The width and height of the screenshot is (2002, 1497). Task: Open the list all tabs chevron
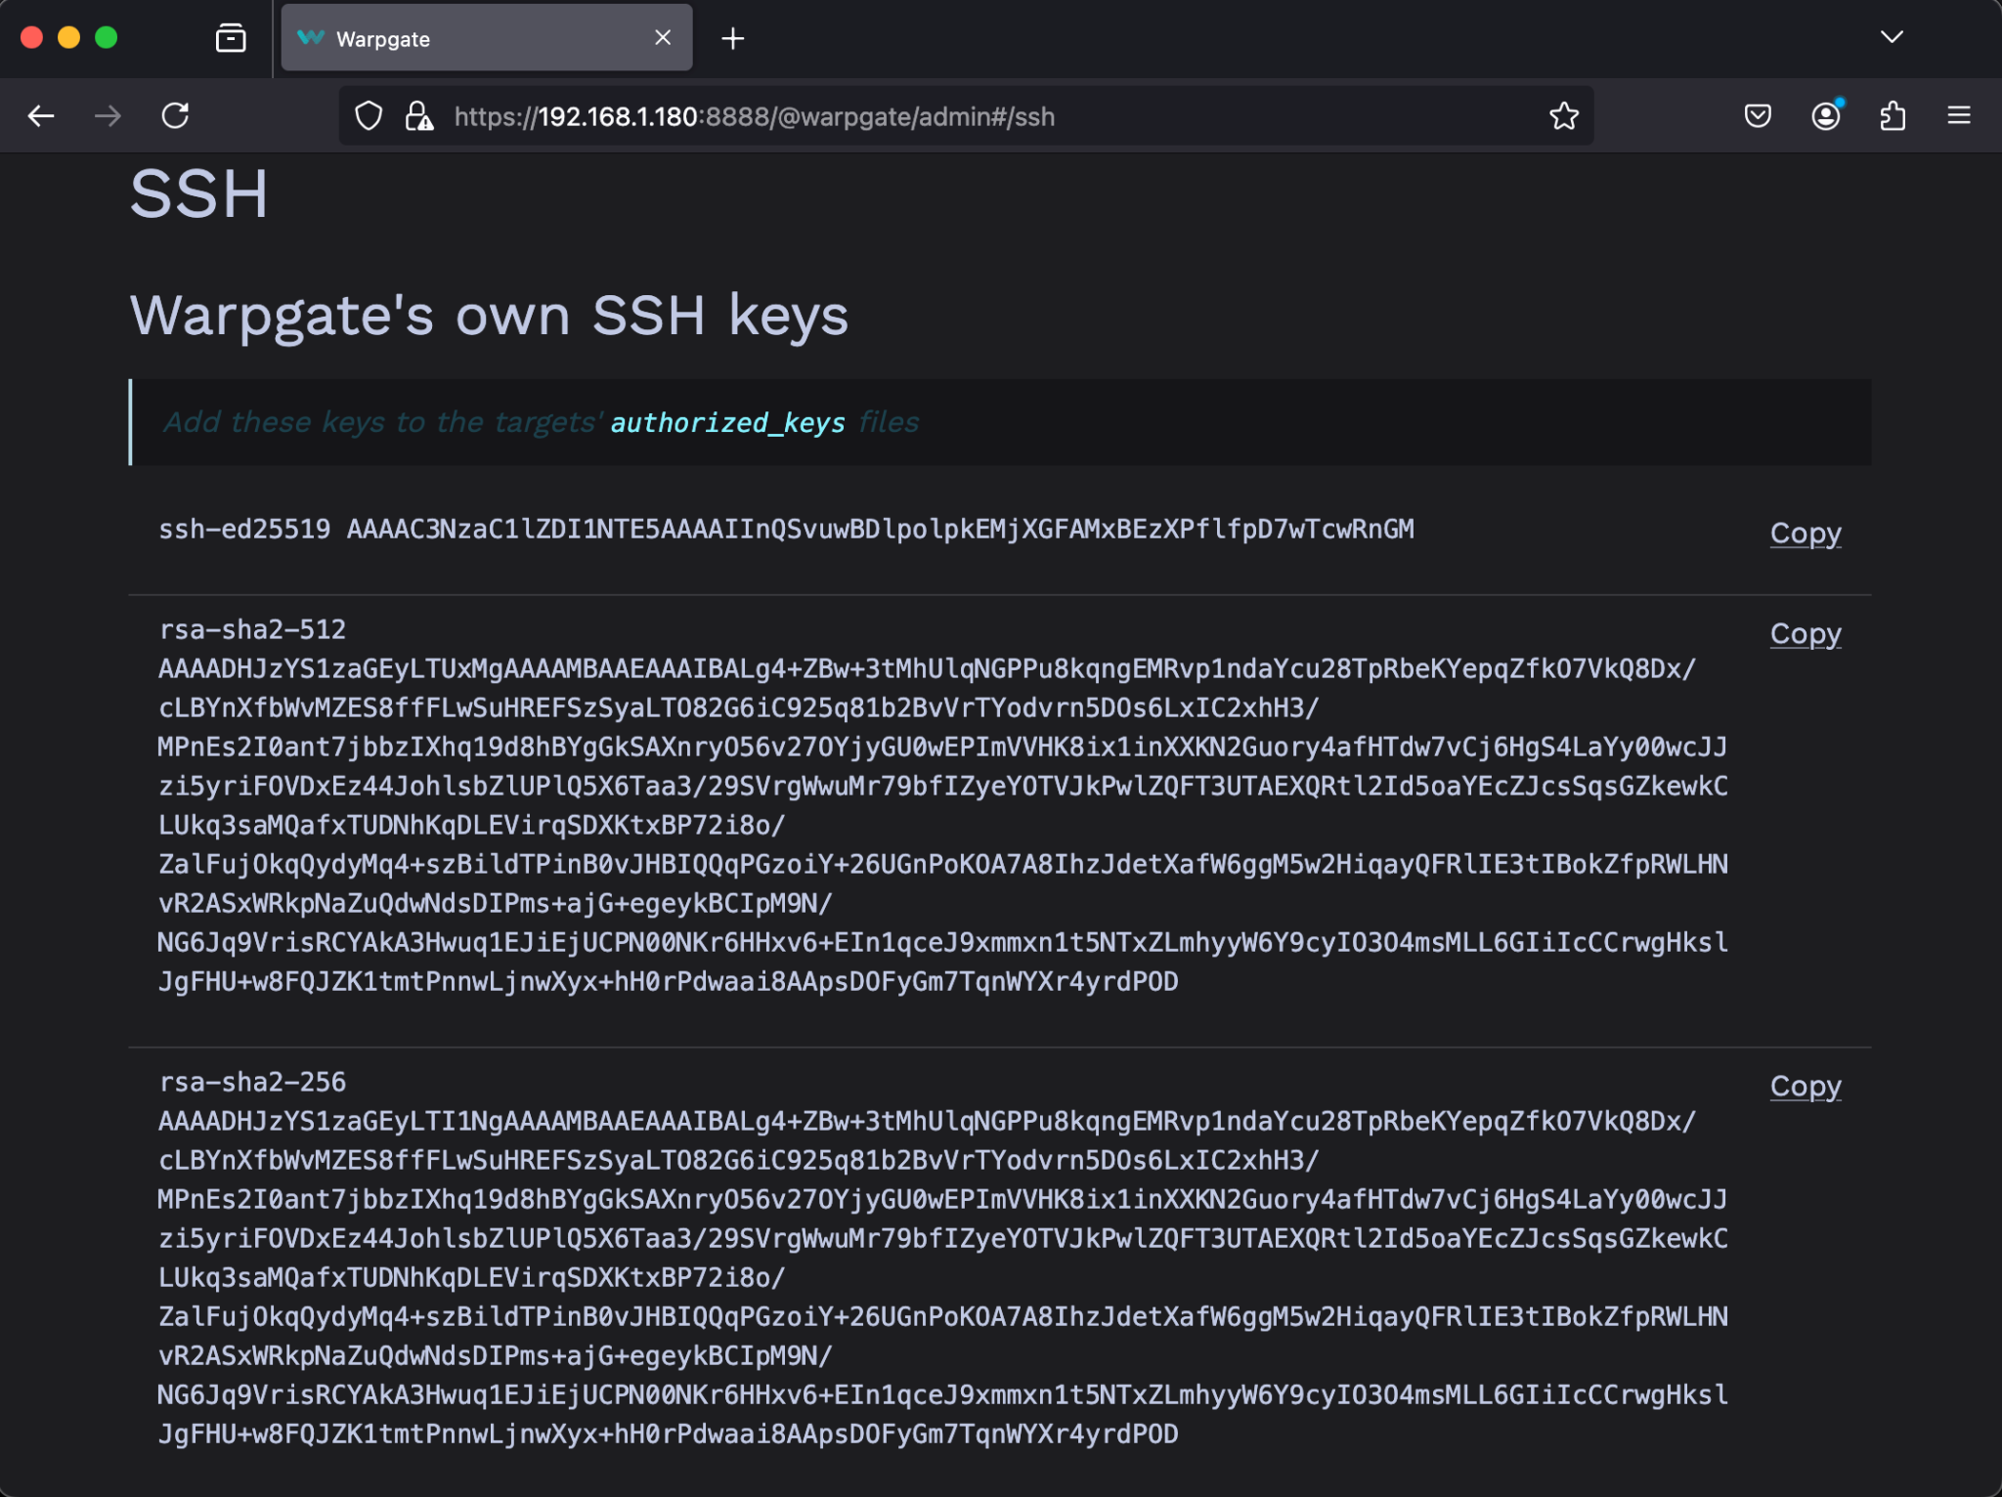click(x=1893, y=38)
